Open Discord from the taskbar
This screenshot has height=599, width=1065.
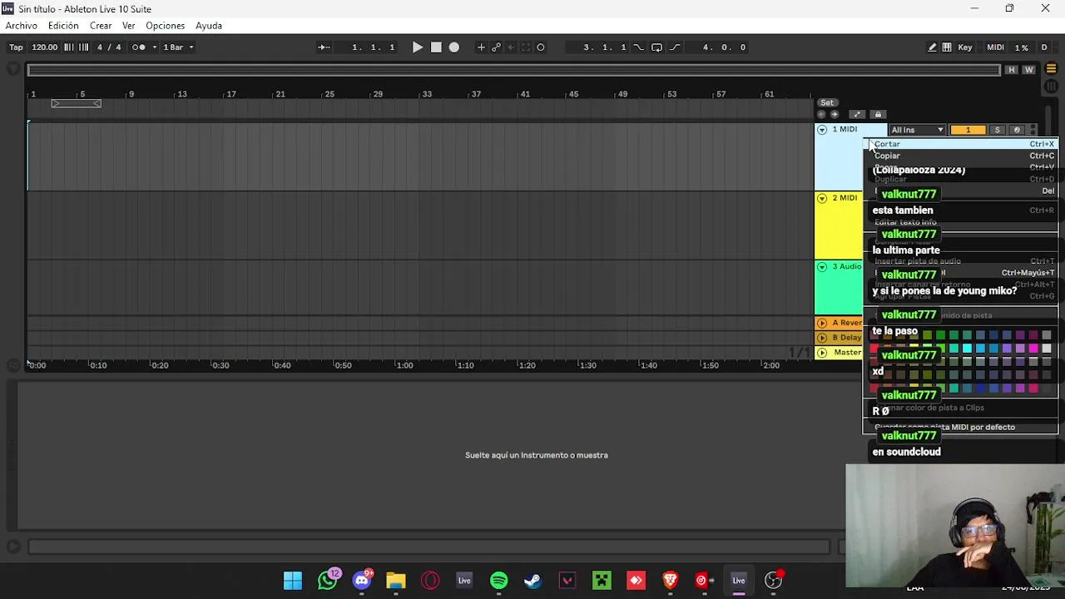[x=362, y=581]
